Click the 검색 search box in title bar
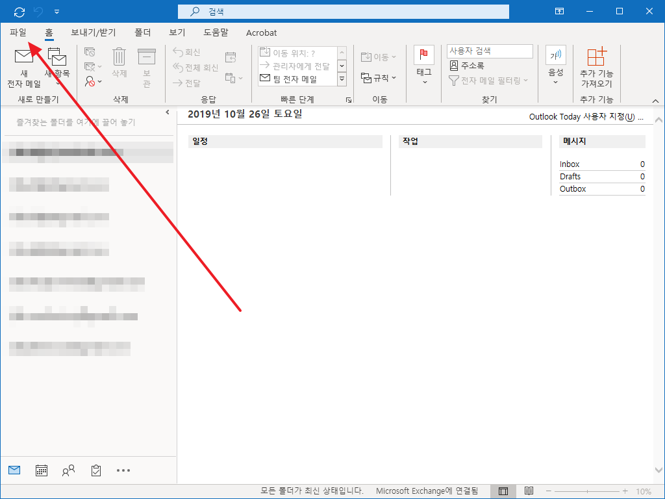The image size is (665, 499). 343,12
